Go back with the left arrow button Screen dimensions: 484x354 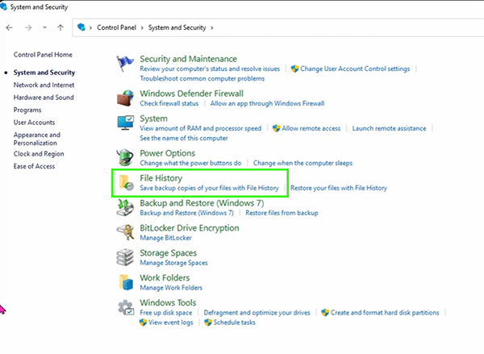tap(9, 27)
